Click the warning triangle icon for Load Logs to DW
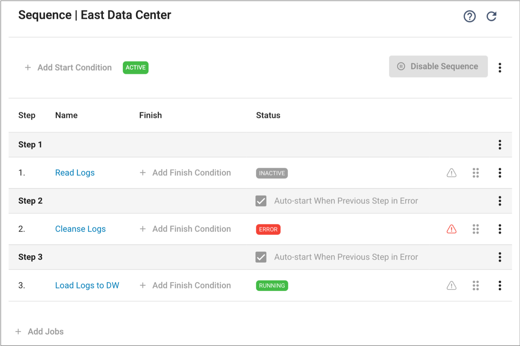The image size is (520, 346). [451, 285]
